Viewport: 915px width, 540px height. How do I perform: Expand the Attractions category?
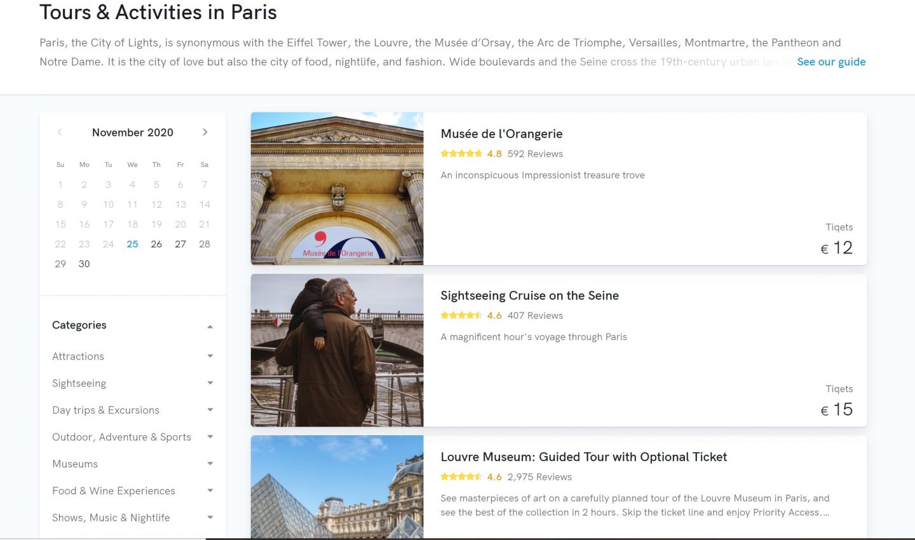tap(210, 356)
